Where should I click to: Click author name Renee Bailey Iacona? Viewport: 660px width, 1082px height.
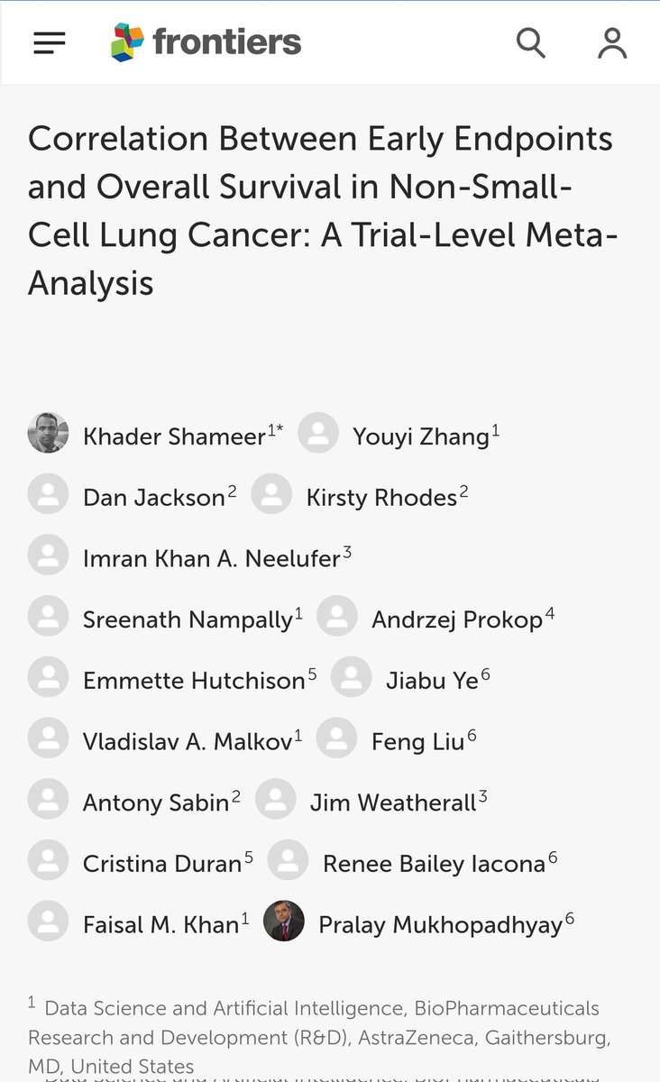pyautogui.click(x=434, y=864)
